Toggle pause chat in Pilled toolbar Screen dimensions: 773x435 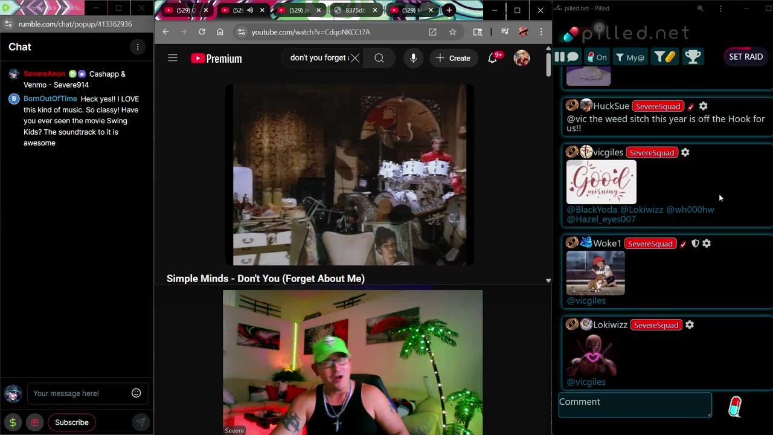coord(566,57)
